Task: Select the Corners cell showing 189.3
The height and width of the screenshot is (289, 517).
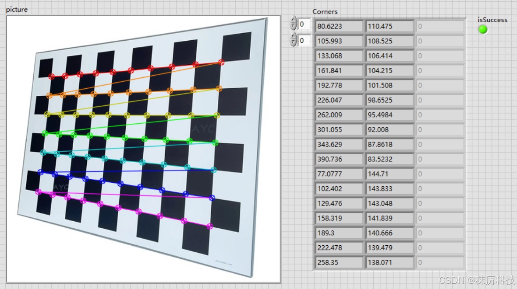Action: tap(339, 233)
